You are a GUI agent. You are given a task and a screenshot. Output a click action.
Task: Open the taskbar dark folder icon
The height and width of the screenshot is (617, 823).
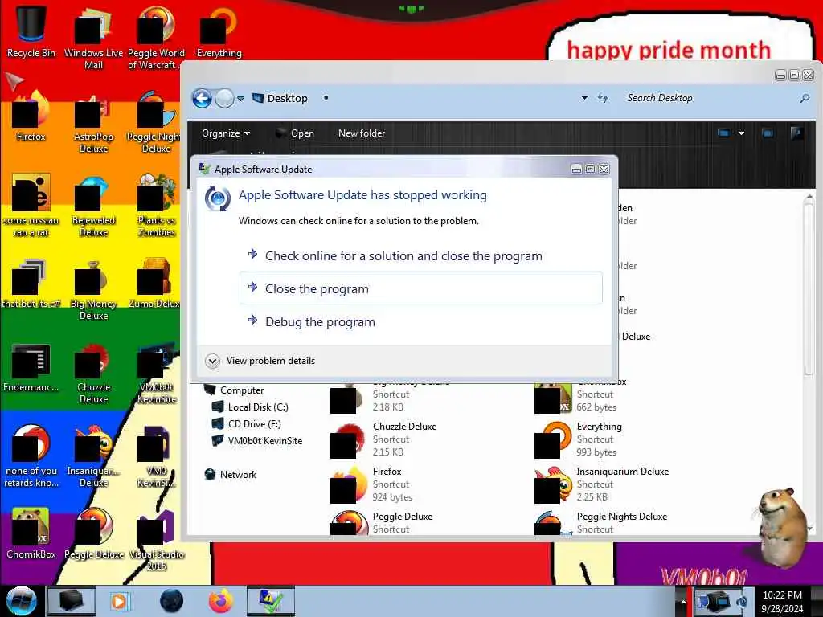(x=71, y=601)
